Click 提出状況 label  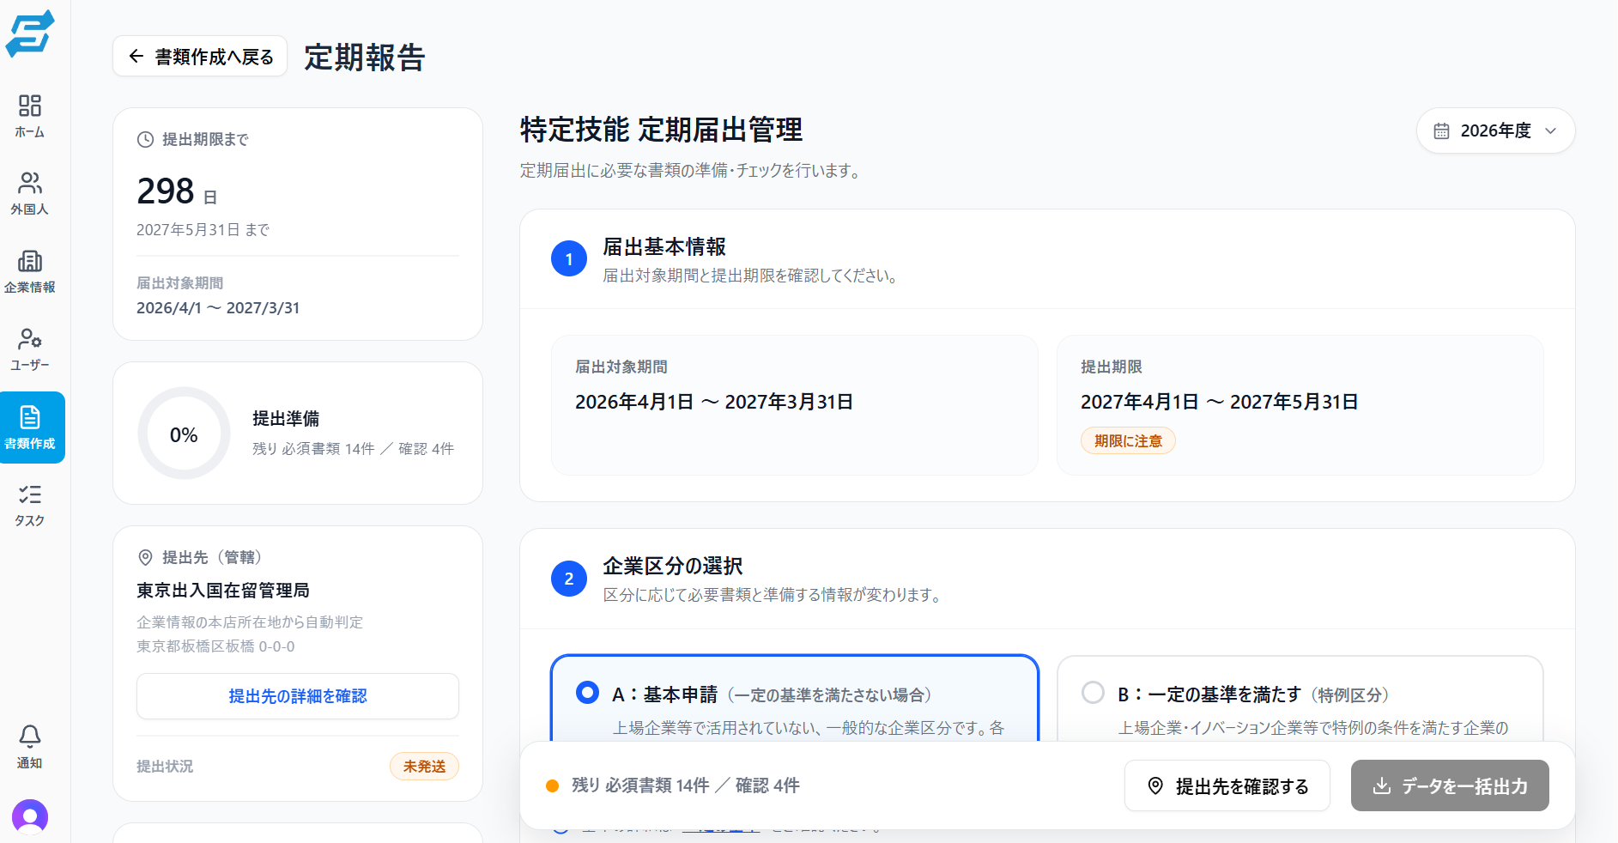point(165,767)
